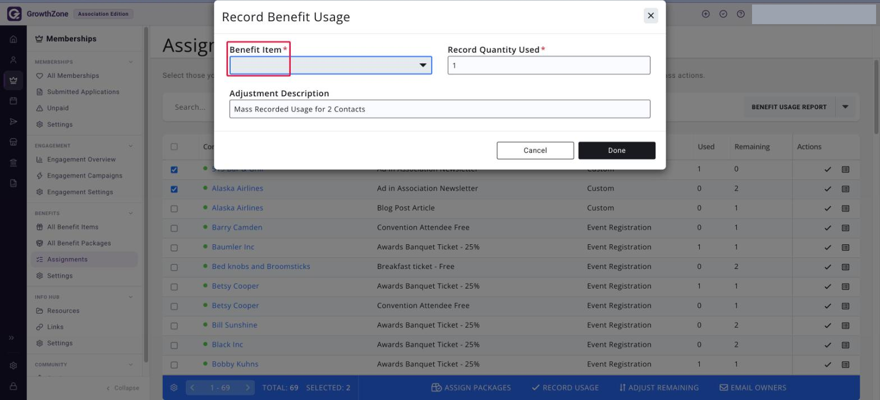Viewport: 880px width, 400px height.
Task: Click Done in the dialog
Action: [x=617, y=150]
